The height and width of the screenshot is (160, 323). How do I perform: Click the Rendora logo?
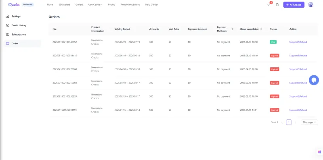point(14,4)
